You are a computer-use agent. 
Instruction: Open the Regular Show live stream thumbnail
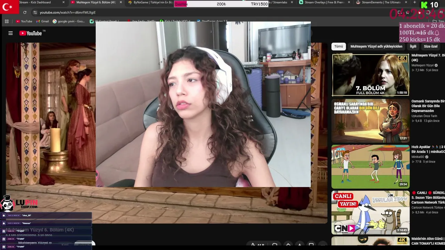pos(371,212)
